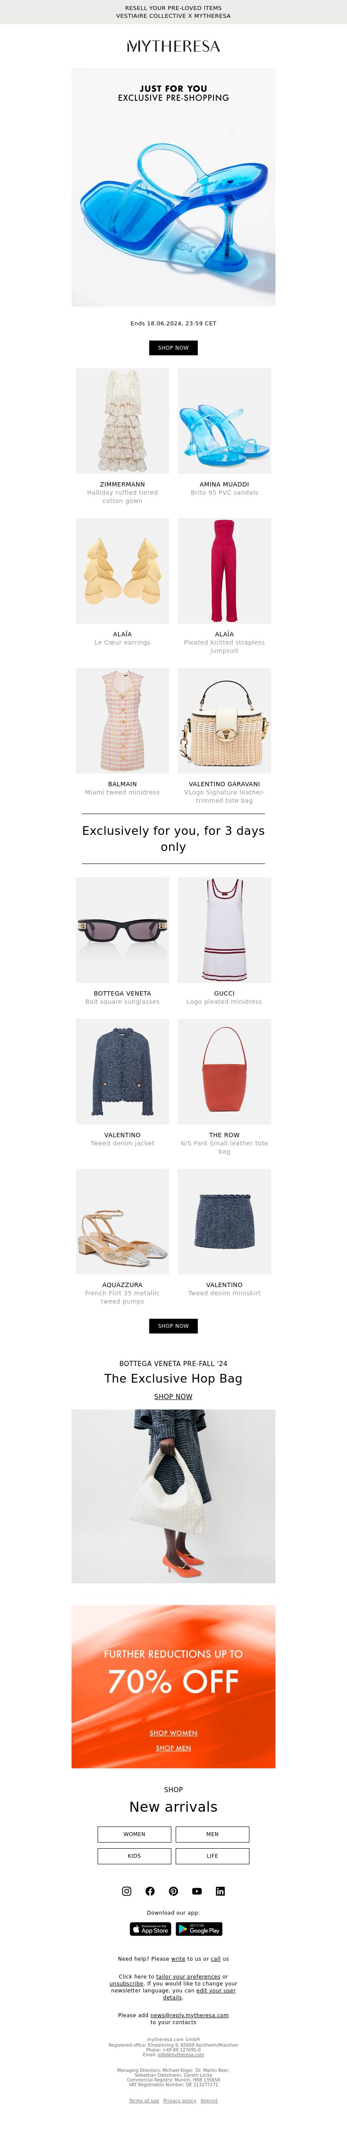Open the Bottega Veneta sunglasses image
347x2131 pixels.
pyautogui.click(x=122, y=930)
